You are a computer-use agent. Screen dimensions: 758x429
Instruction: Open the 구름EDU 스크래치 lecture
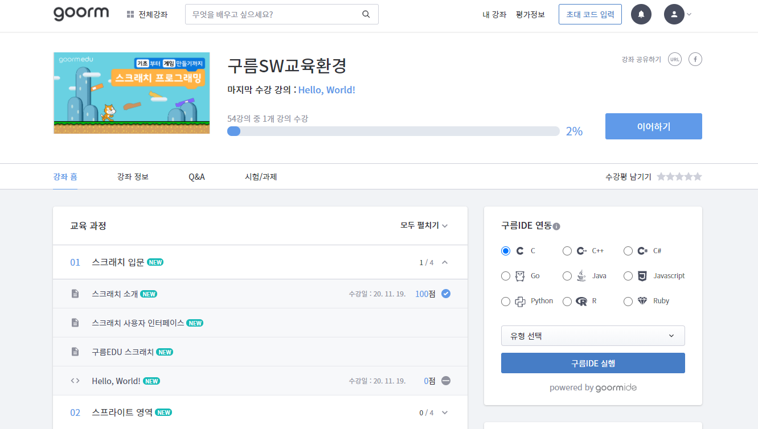(123, 352)
